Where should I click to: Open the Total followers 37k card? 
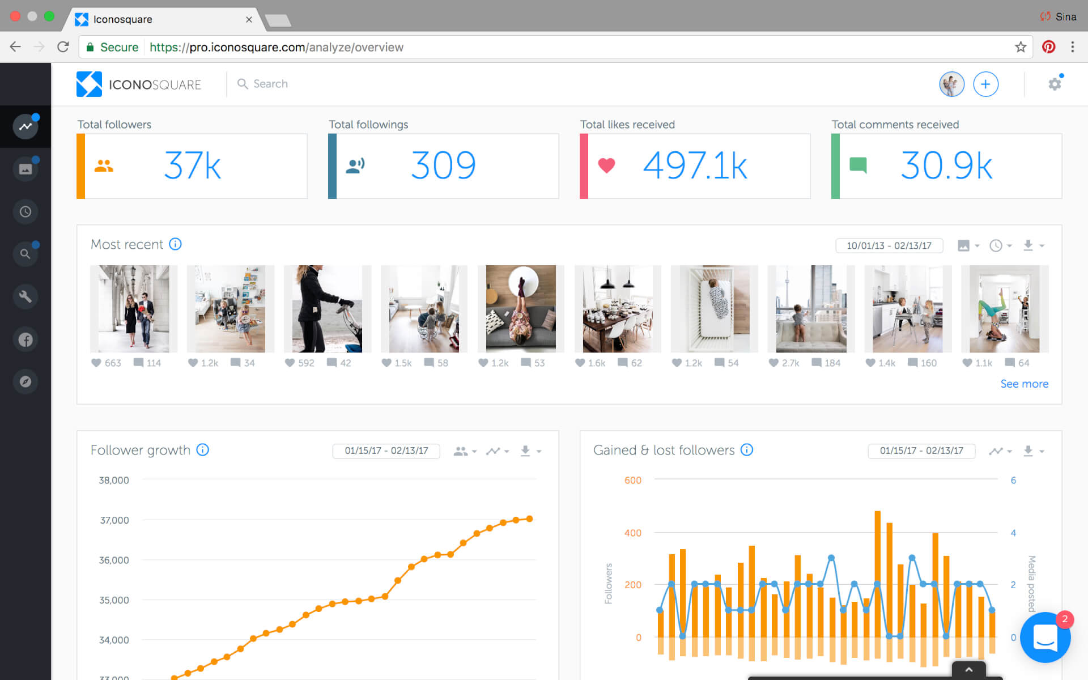[x=192, y=166]
